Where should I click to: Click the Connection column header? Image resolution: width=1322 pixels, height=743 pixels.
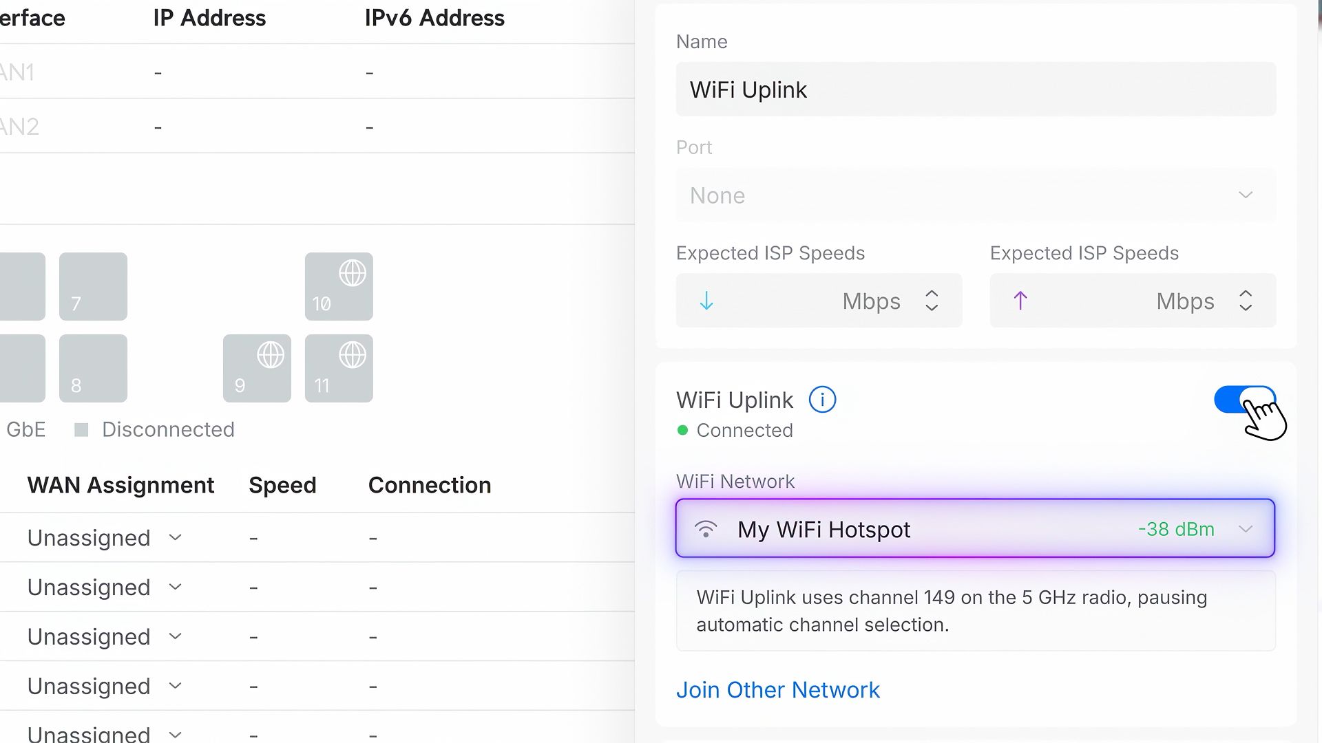(x=430, y=485)
